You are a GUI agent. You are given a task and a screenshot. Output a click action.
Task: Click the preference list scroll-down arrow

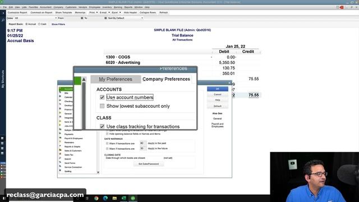point(98,172)
